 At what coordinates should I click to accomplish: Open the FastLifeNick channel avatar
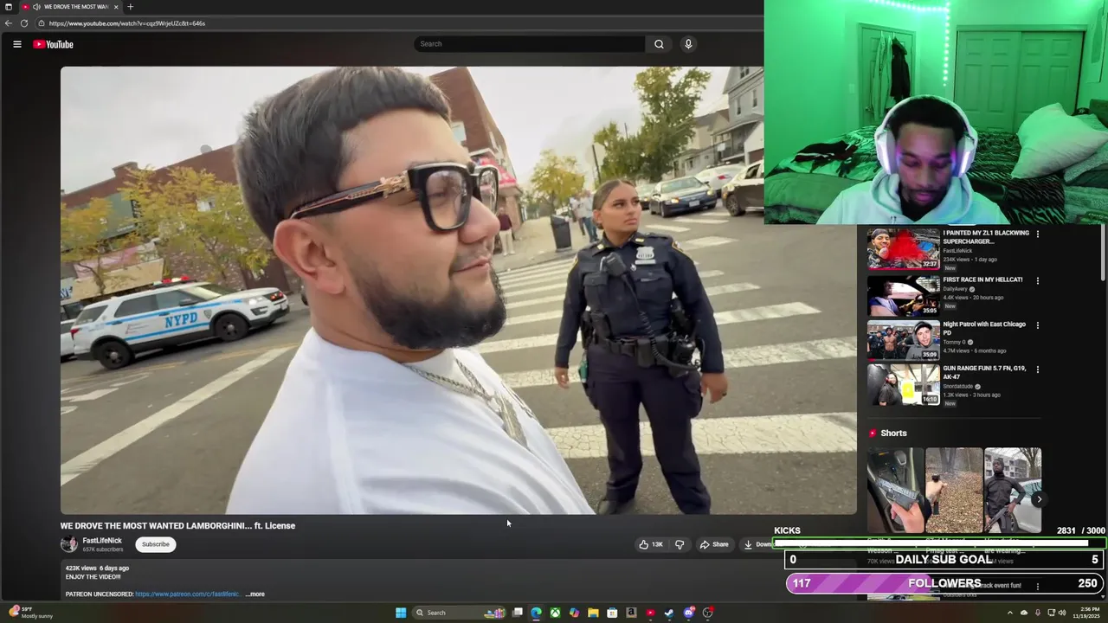coord(68,544)
